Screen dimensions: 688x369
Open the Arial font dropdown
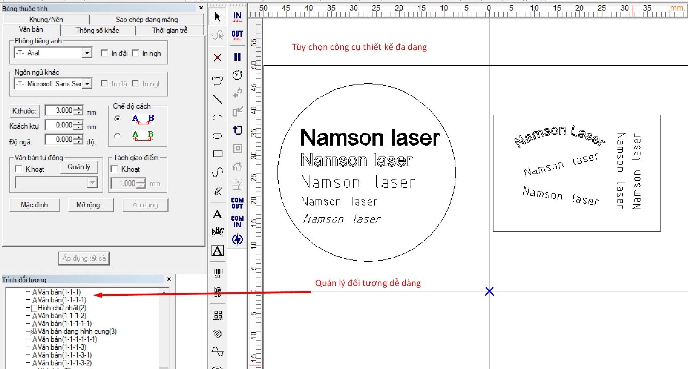pos(87,53)
